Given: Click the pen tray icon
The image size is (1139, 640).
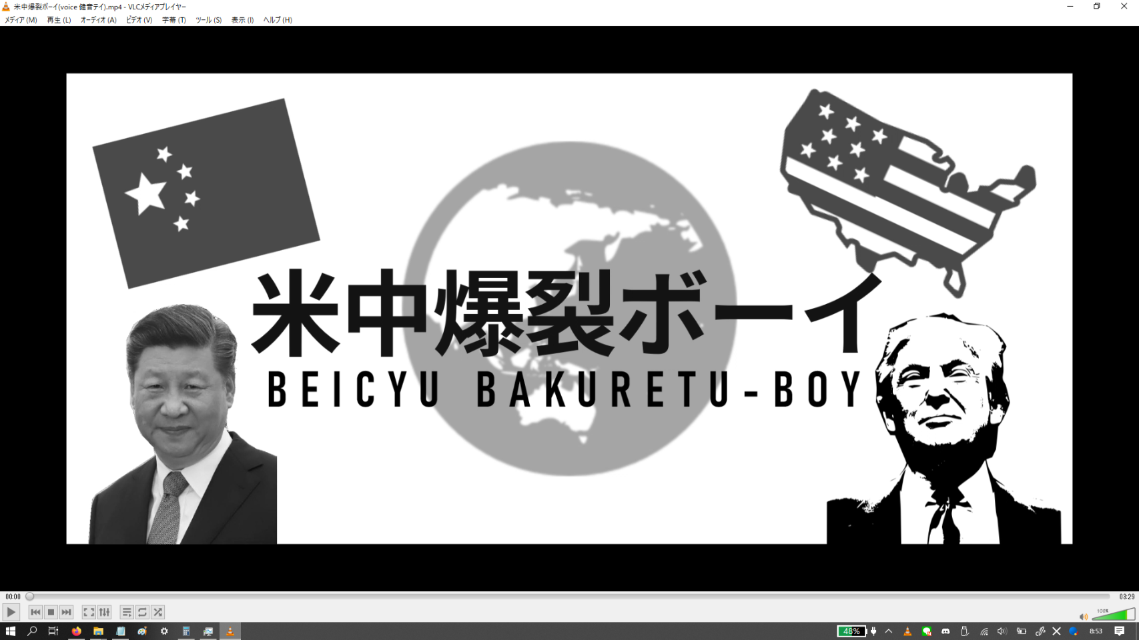Looking at the screenshot, I should (x=1040, y=631).
